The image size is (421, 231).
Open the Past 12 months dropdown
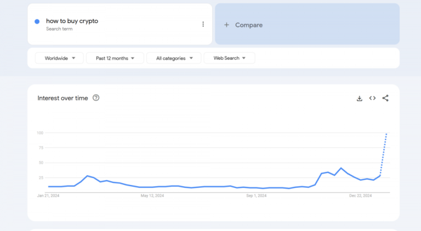coord(115,58)
